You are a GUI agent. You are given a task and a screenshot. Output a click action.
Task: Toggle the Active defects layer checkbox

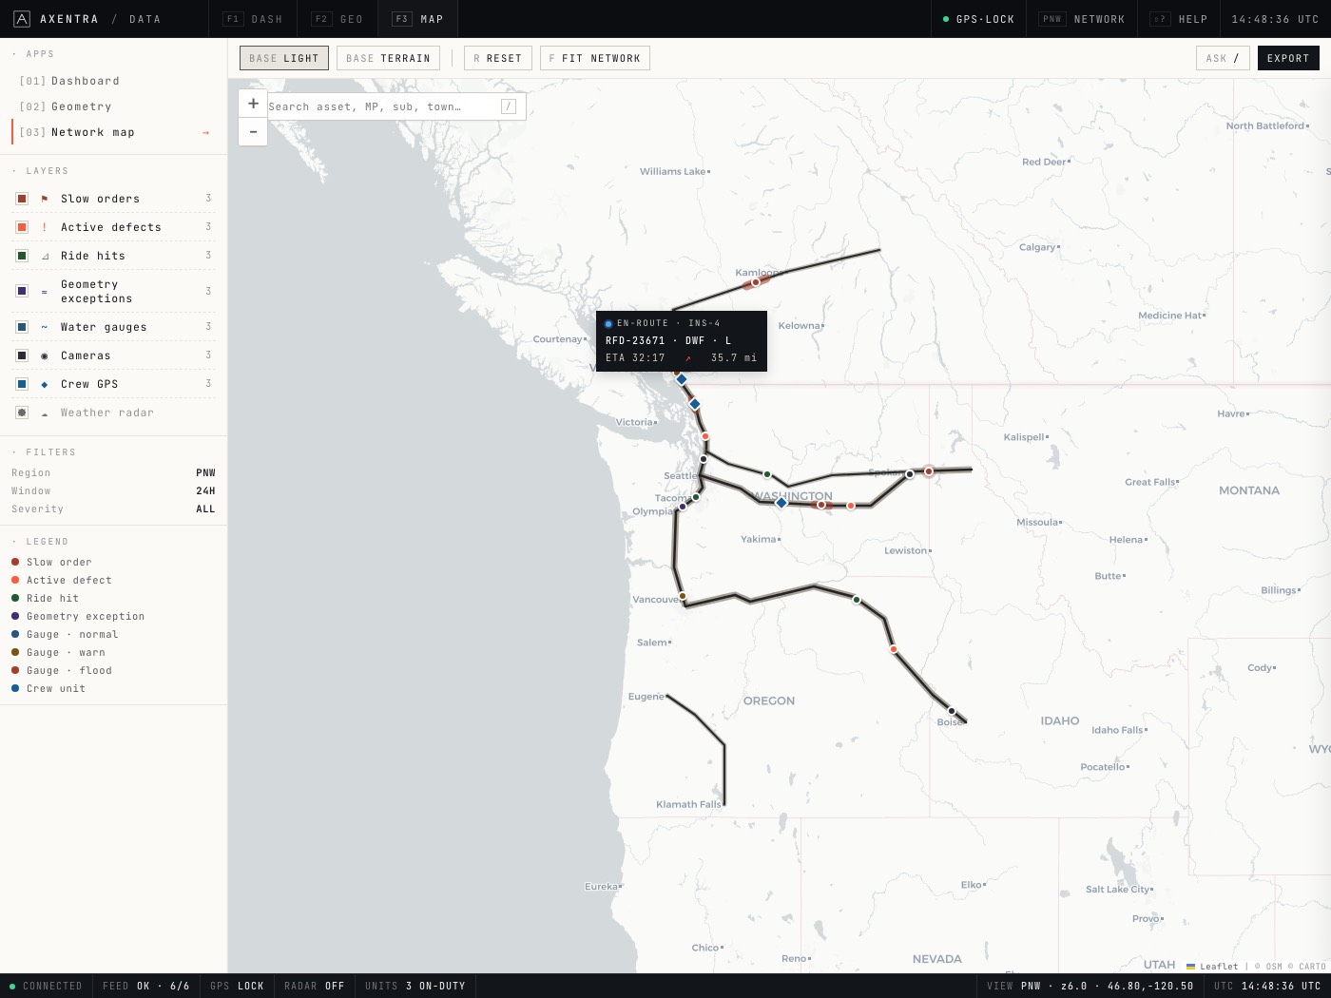click(x=22, y=227)
